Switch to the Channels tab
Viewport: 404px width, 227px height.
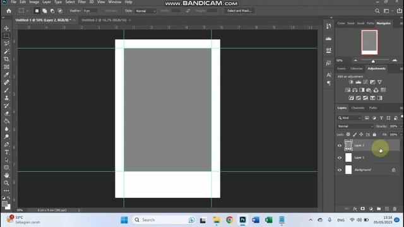click(x=358, y=108)
